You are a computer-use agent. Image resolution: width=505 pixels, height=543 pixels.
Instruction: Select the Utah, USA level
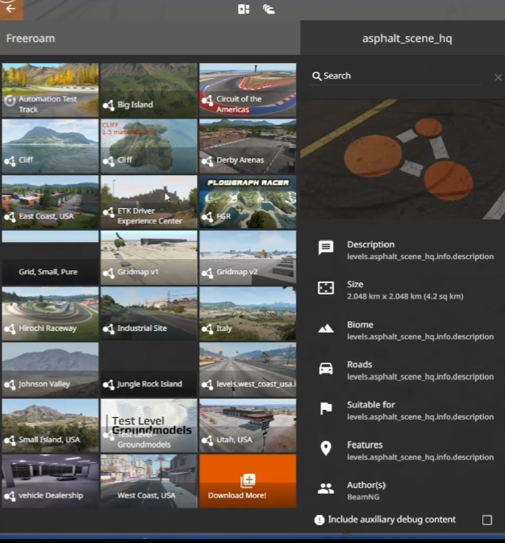(248, 425)
